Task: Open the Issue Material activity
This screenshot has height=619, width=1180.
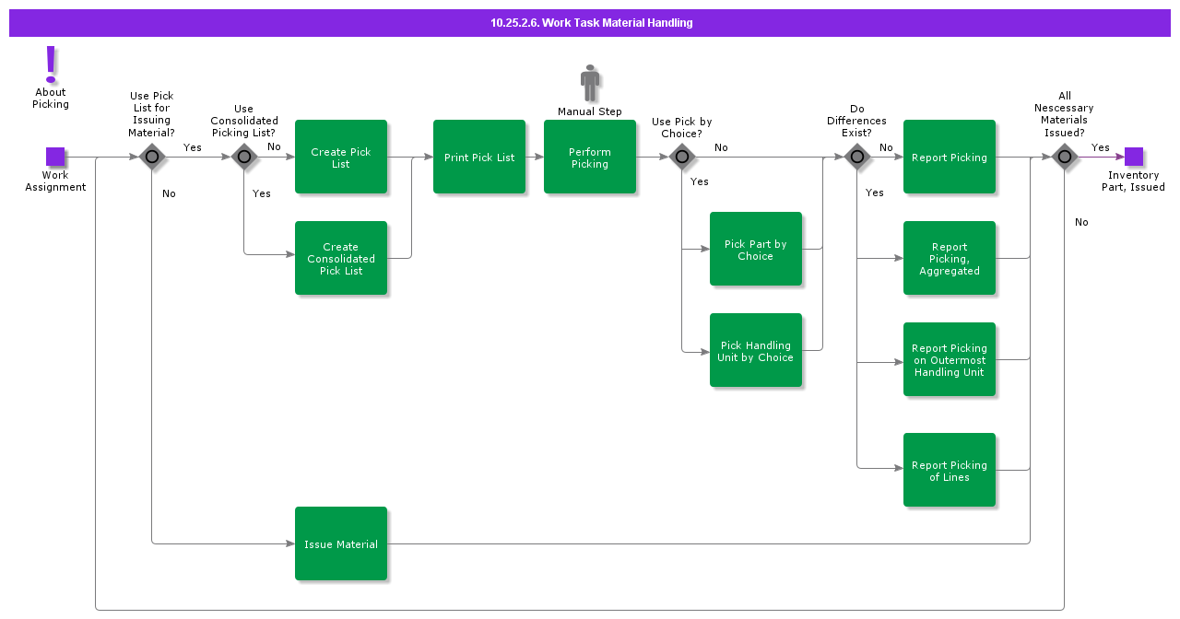Action: pyautogui.click(x=341, y=543)
